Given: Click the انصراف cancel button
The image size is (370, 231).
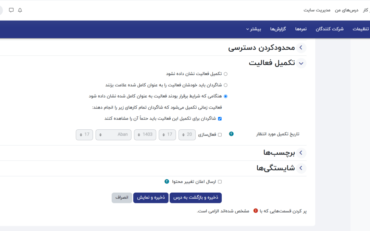Looking at the screenshot, I should coord(122,198).
